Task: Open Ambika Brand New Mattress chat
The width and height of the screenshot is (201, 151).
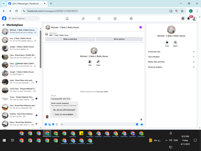Action: pyautogui.click(x=20, y=115)
